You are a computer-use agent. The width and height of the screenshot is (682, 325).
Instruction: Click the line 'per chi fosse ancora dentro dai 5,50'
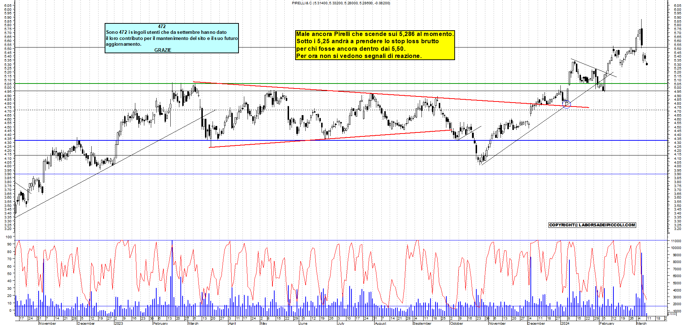point(350,49)
